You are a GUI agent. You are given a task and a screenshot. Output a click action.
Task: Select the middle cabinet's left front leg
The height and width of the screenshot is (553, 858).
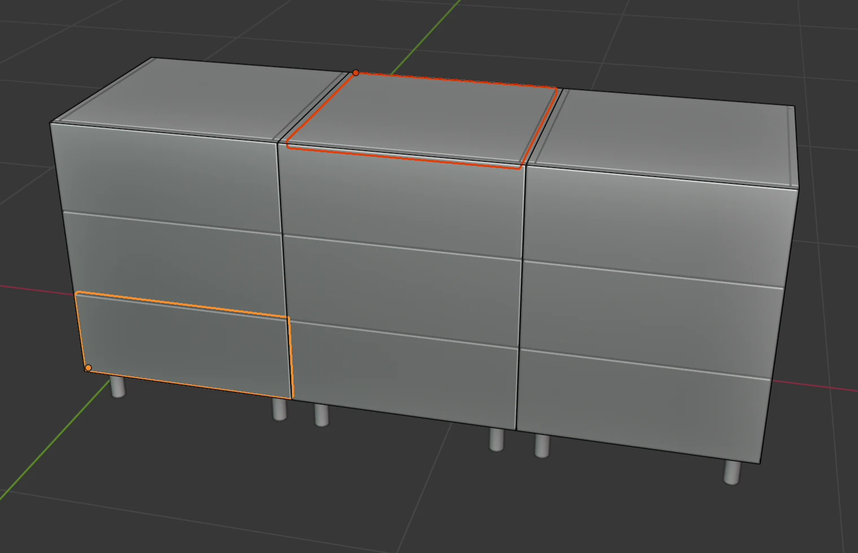coord(322,415)
